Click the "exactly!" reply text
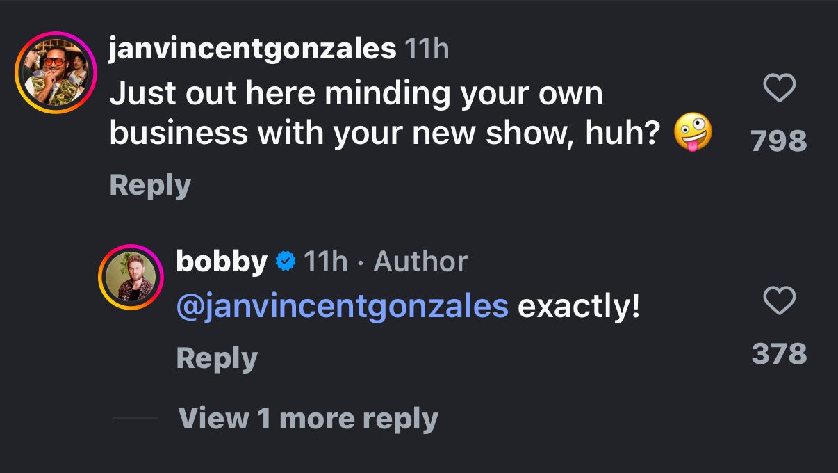Screen dimensions: 838x473 578,306
